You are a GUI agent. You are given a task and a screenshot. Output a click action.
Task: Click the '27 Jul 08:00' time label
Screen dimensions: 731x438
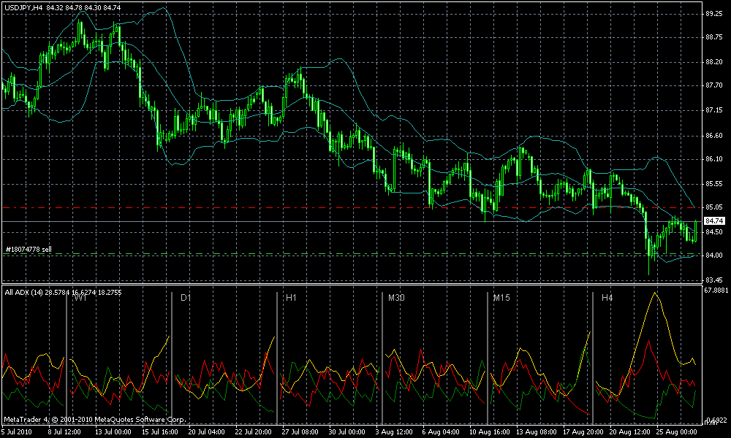tap(300, 431)
